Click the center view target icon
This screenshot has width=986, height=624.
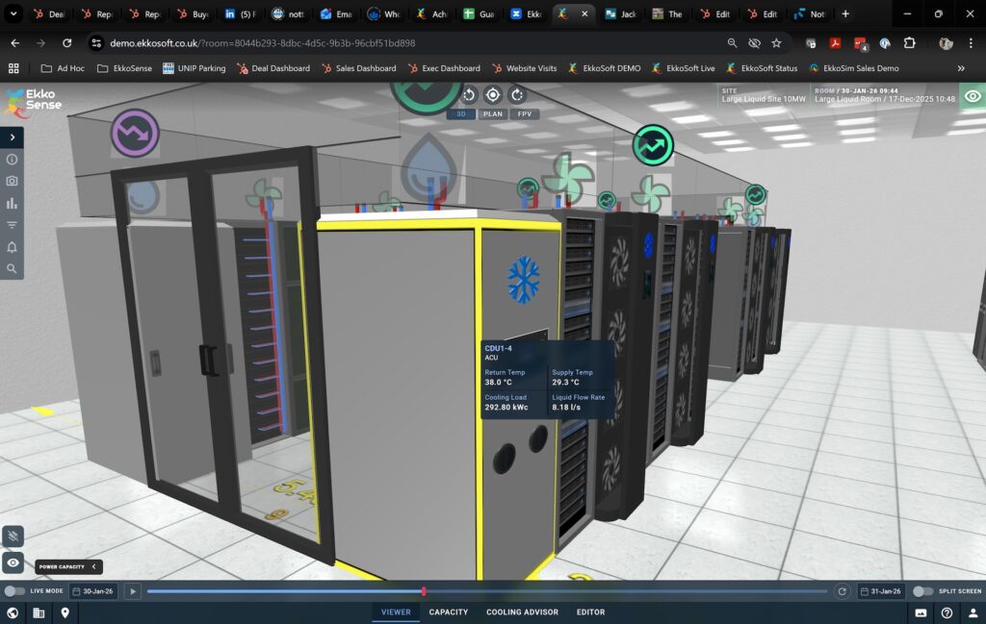coord(493,94)
